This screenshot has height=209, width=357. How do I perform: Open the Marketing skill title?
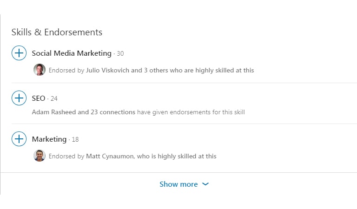[x=49, y=139]
